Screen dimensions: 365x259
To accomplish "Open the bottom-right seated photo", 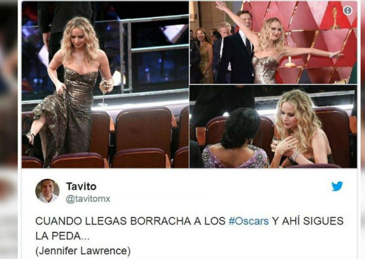I will click(273, 126).
